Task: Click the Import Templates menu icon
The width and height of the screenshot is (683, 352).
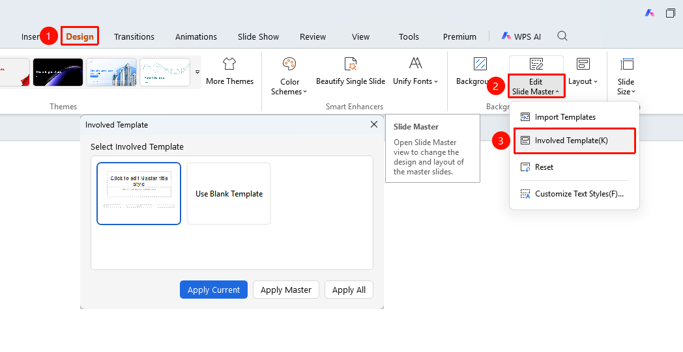Action: (525, 117)
